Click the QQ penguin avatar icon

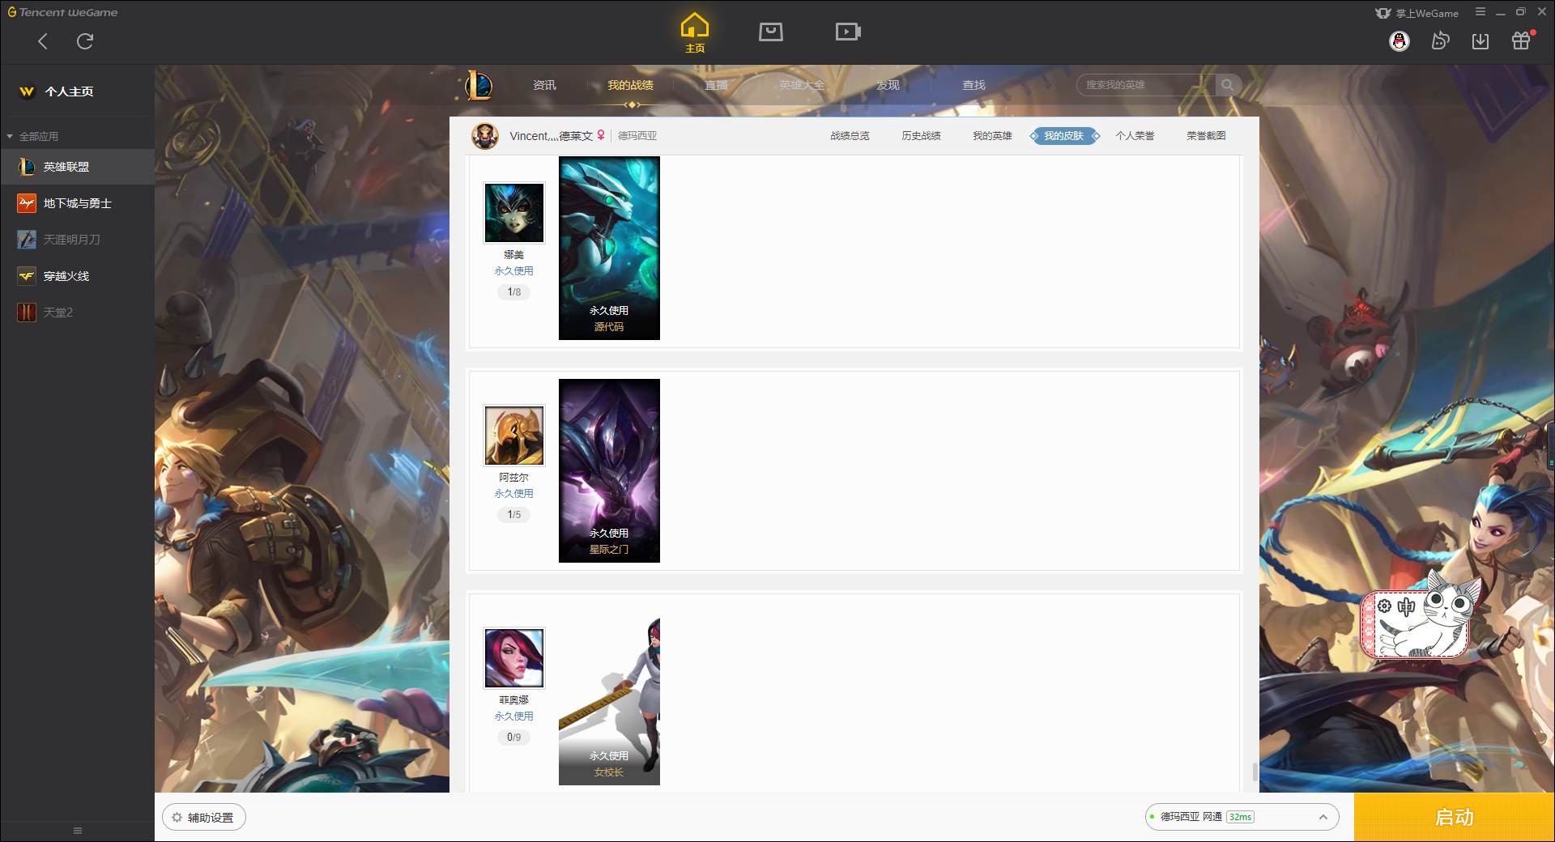[x=1399, y=41]
